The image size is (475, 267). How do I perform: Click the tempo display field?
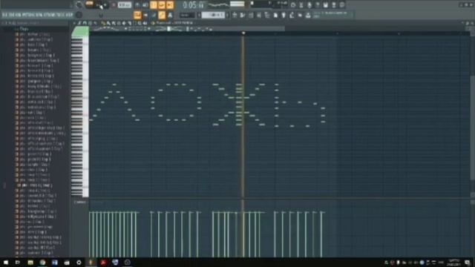(124, 5)
